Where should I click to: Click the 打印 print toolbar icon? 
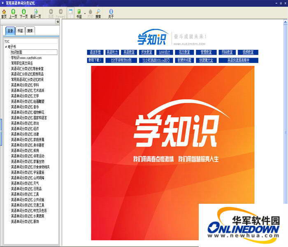(x=91, y=14)
